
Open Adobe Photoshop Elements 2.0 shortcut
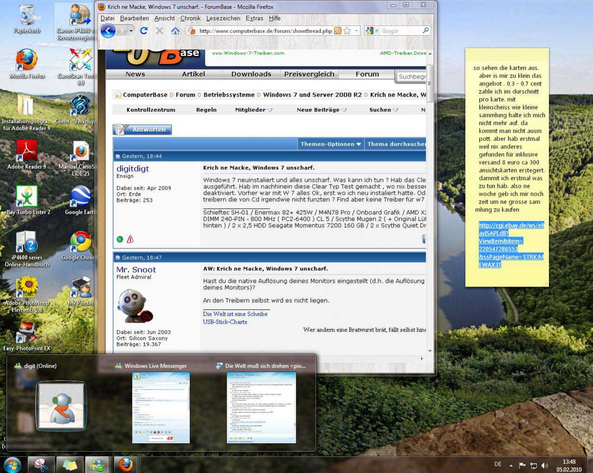click(x=26, y=294)
